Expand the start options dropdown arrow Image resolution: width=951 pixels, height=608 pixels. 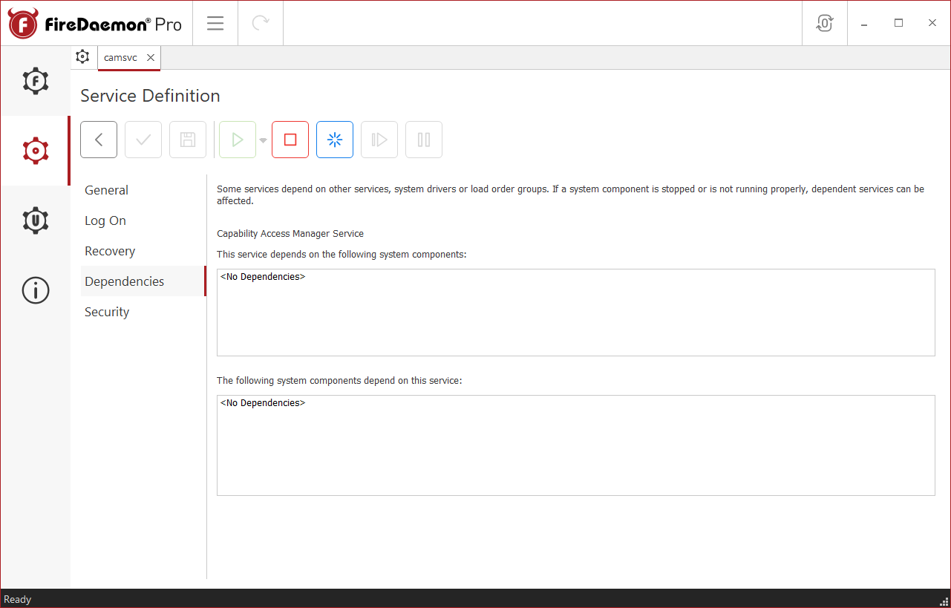tap(263, 140)
